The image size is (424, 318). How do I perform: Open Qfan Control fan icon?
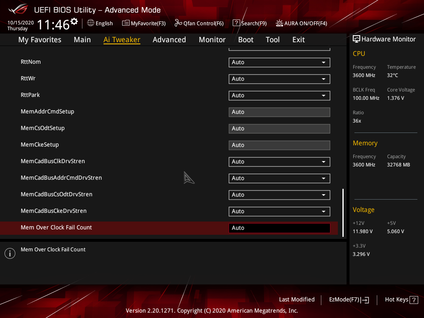click(178, 23)
